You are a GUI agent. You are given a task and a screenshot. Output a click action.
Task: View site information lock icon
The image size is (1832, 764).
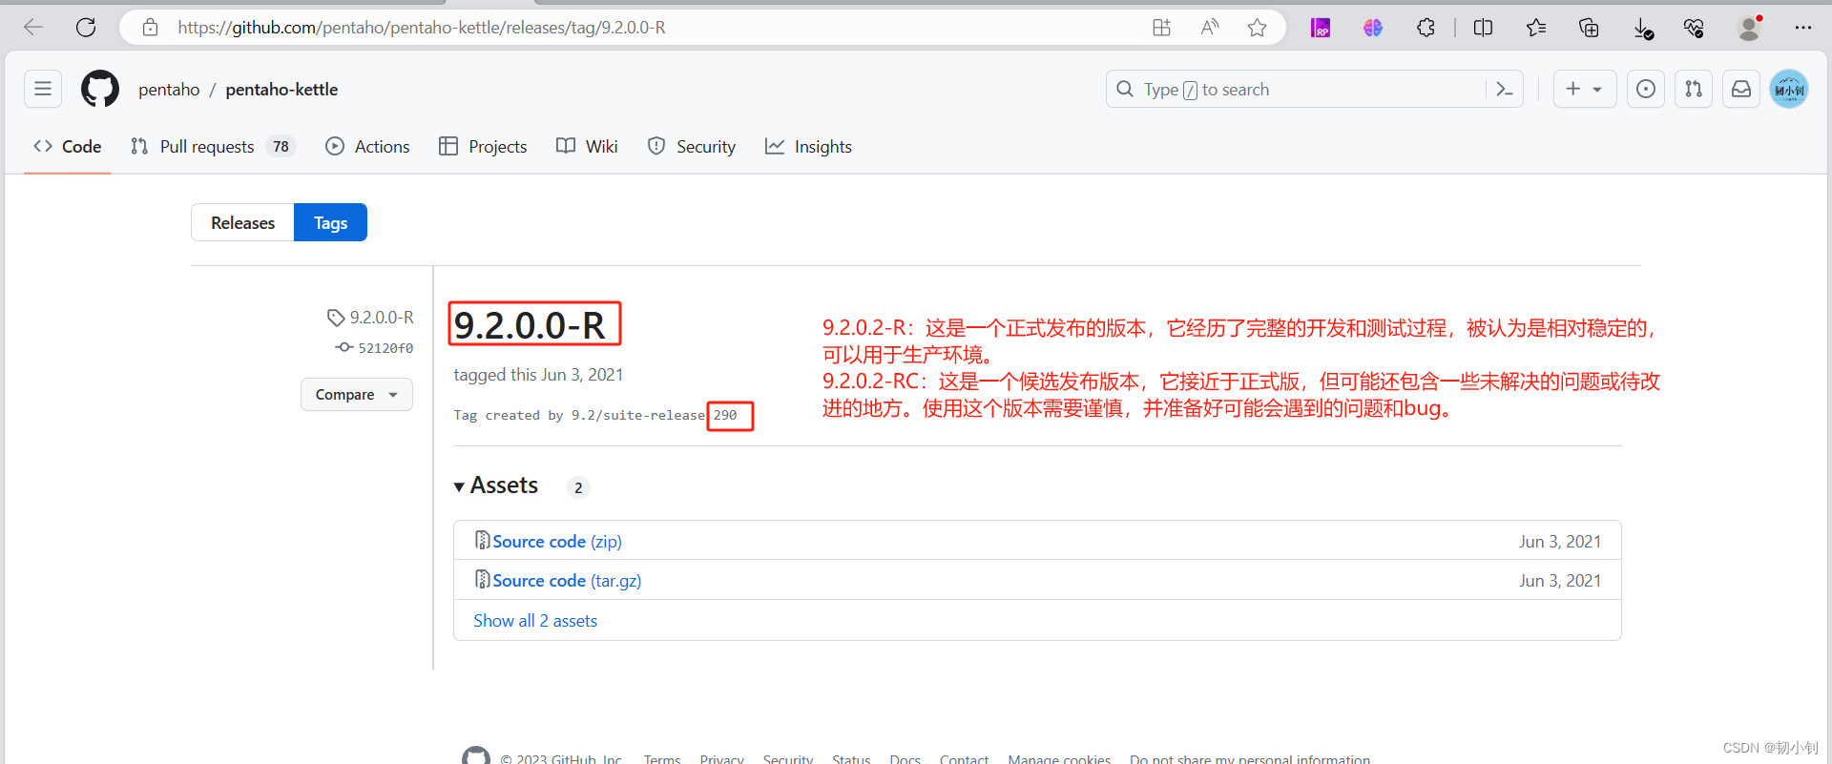tap(150, 28)
